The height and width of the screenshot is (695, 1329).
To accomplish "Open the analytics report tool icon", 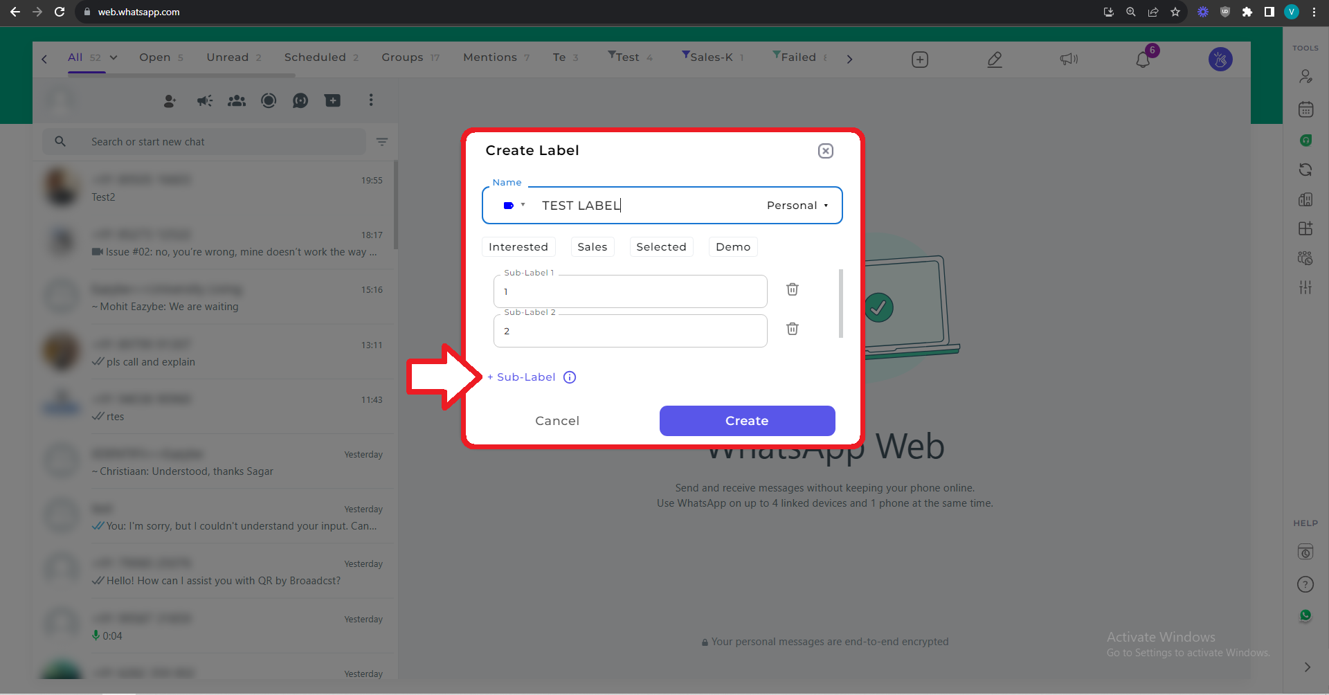I will (x=1305, y=199).
